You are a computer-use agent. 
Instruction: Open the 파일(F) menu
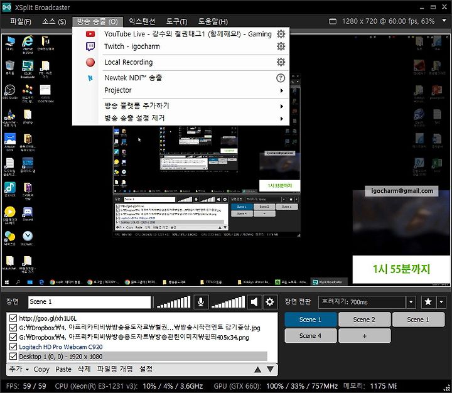21,21
